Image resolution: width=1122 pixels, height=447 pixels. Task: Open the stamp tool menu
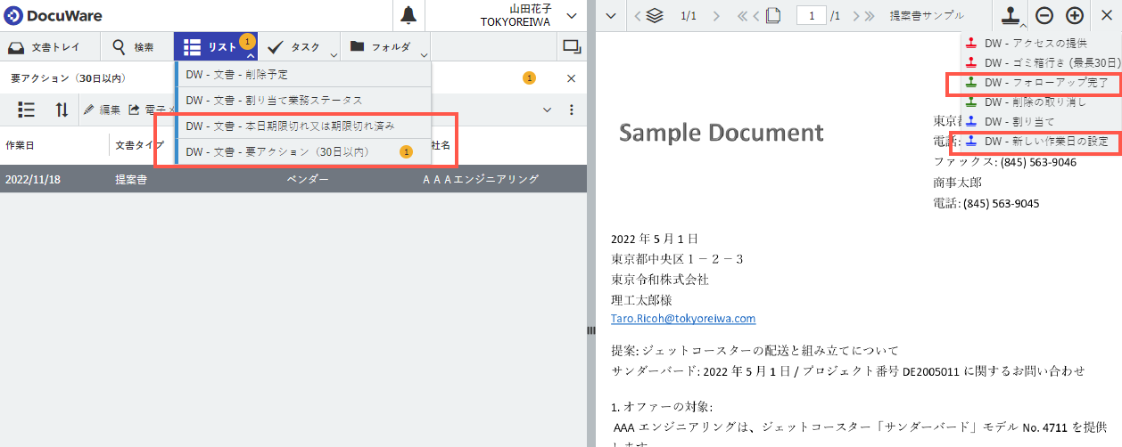(x=1011, y=16)
